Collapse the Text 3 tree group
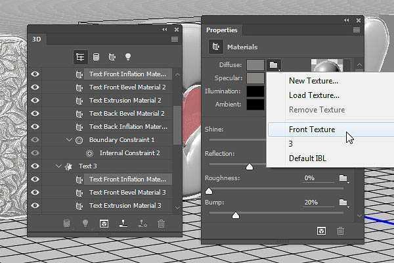The image size is (394, 263). click(58, 166)
